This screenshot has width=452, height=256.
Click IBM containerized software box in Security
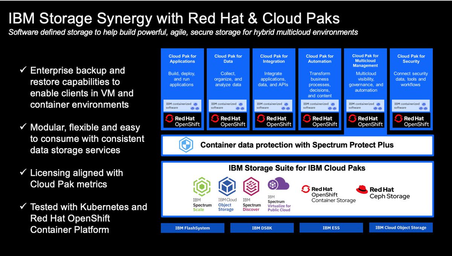pos(411,105)
